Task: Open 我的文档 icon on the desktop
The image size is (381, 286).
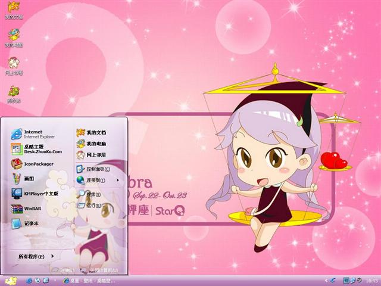Action: click(14, 10)
